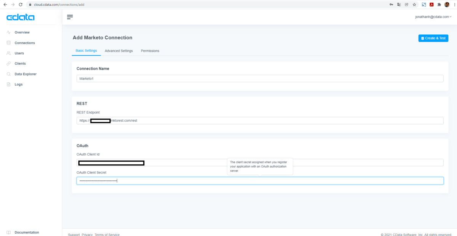Open the saved passwords key icon
The image size is (457, 236).
click(x=391, y=5)
